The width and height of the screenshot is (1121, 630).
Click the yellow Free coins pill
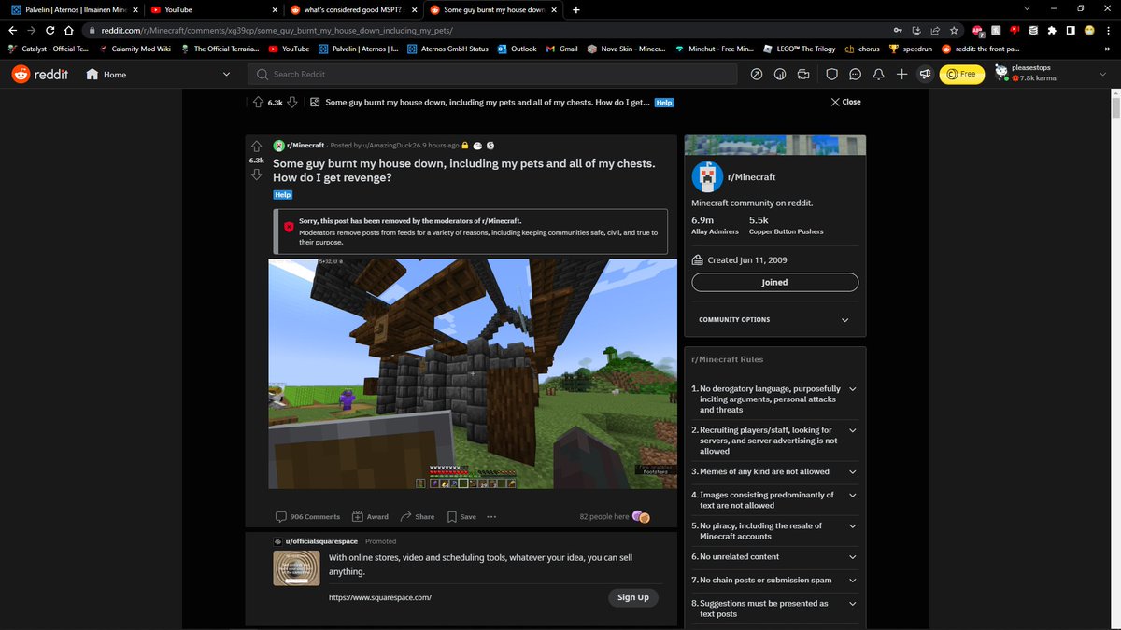point(962,74)
